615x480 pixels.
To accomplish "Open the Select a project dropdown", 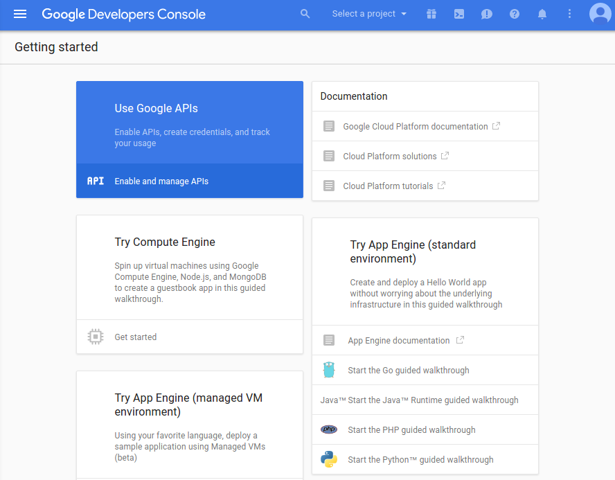I will pyautogui.click(x=369, y=14).
